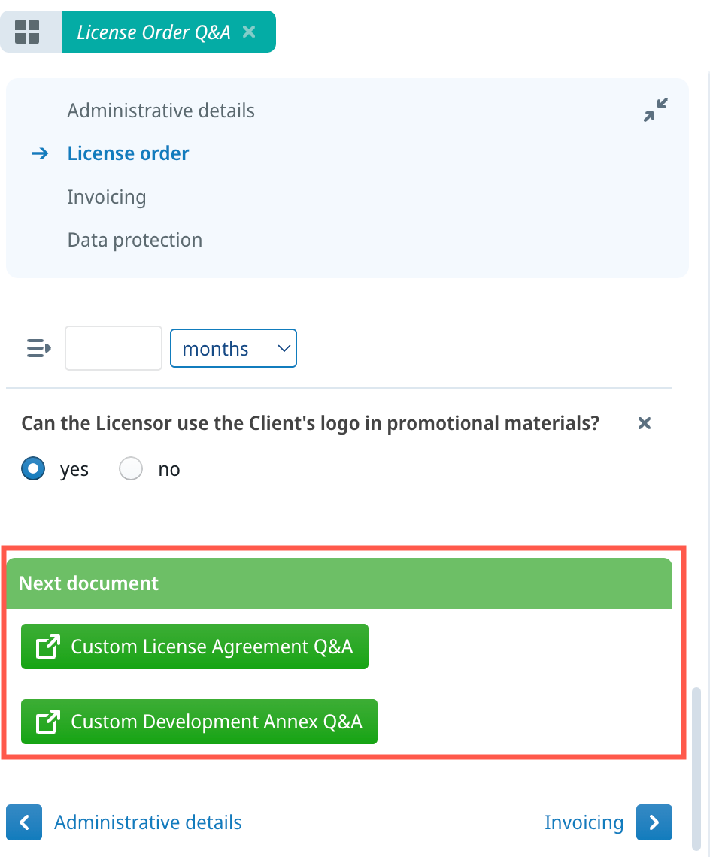Image resolution: width=716 pixels, height=857 pixels.
Task: Switch to the License Order Q&A tab
Action: coord(153,32)
